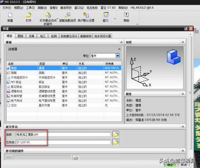Browse for file name with 名称 folder icon
The width and height of the screenshot is (200, 168).
116,134
